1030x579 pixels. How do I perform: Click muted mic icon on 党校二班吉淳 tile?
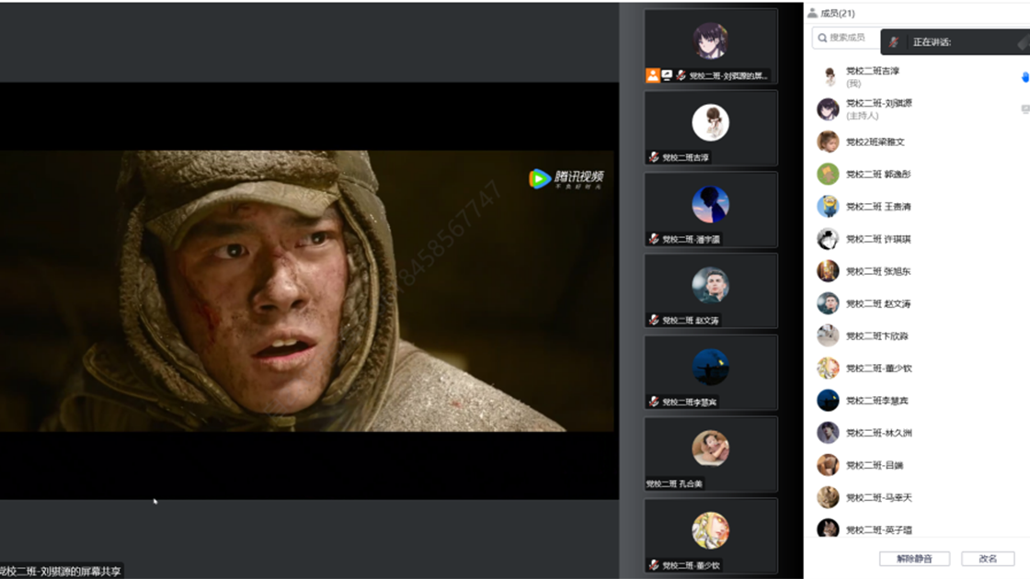[654, 157]
